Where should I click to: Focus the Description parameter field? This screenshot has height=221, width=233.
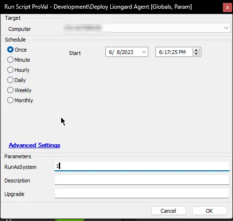142,180
